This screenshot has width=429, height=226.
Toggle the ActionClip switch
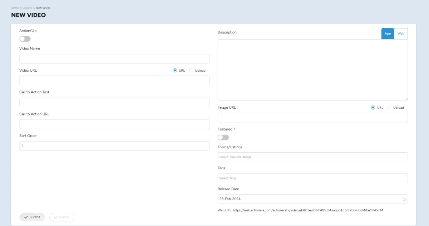click(x=25, y=39)
